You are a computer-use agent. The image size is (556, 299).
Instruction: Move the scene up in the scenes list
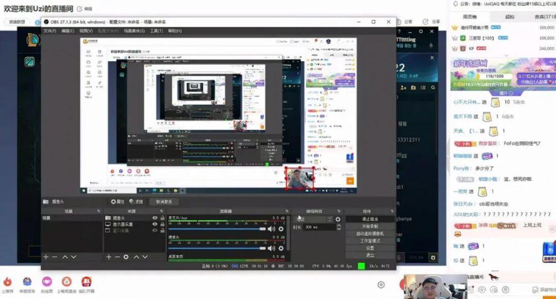click(x=65, y=257)
